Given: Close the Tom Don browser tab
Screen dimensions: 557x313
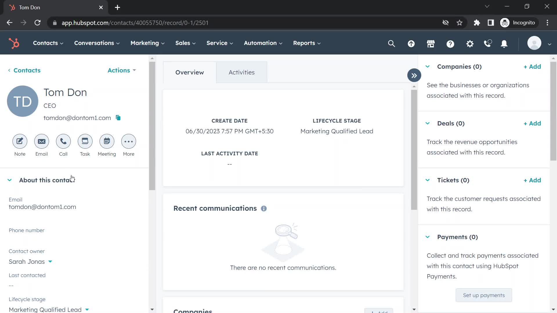Looking at the screenshot, I should [101, 8].
